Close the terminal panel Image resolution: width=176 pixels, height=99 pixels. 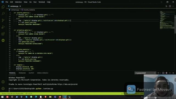pyautogui.click(x=173, y=73)
